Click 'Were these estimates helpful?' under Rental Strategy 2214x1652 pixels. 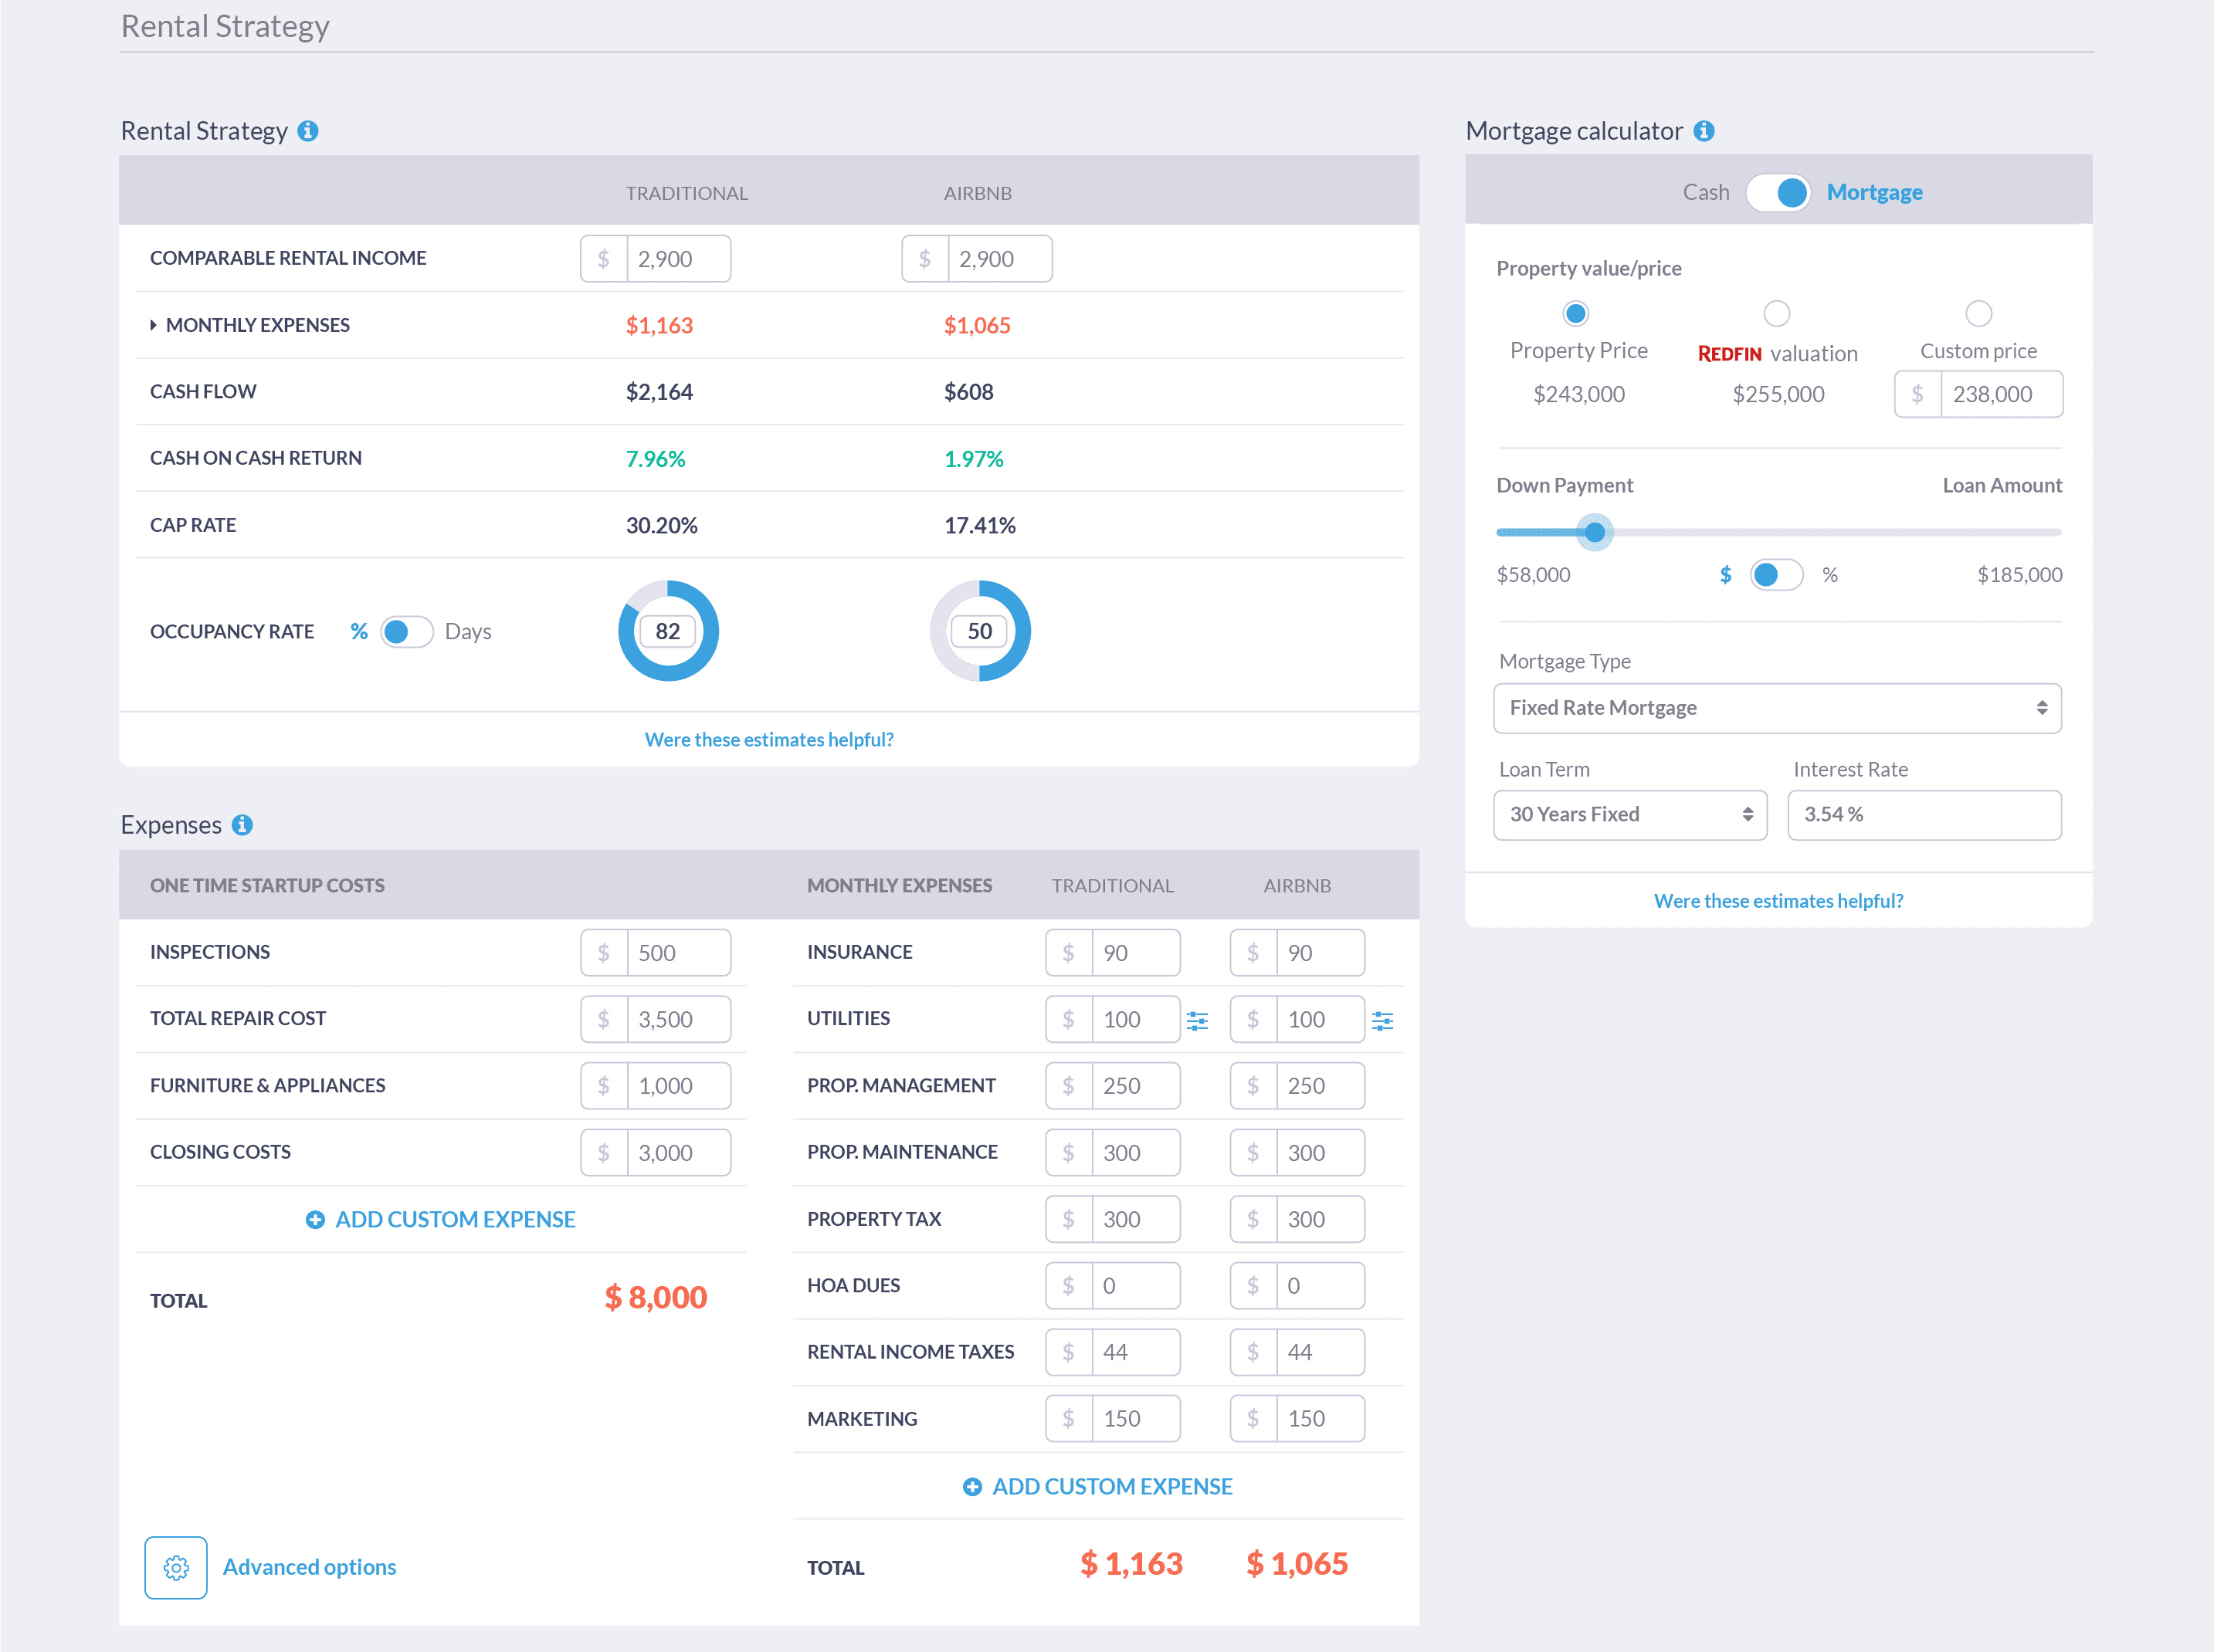(768, 740)
